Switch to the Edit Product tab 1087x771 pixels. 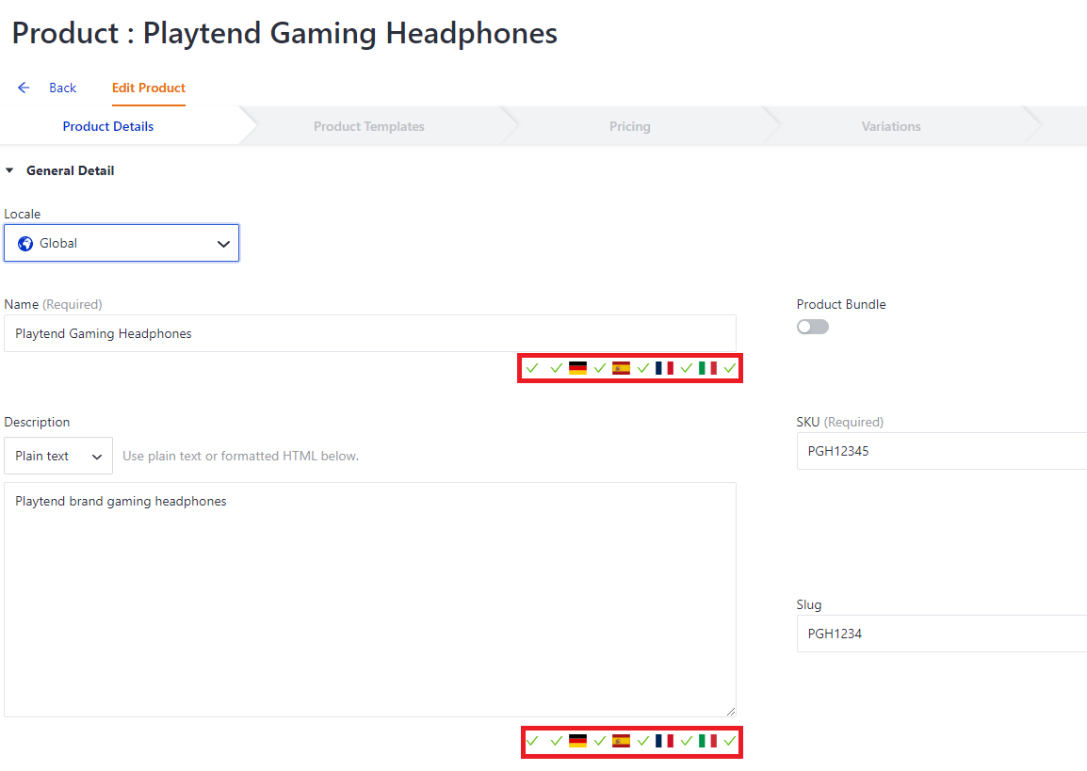148,88
